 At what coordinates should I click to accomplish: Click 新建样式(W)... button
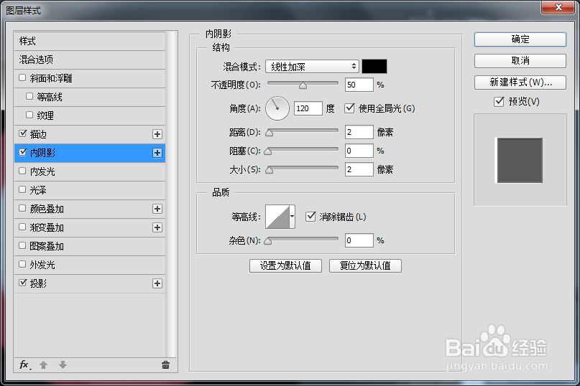[x=520, y=83]
